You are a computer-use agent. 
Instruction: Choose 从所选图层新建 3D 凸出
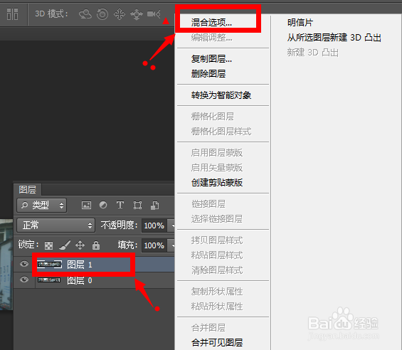click(x=334, y=38)
